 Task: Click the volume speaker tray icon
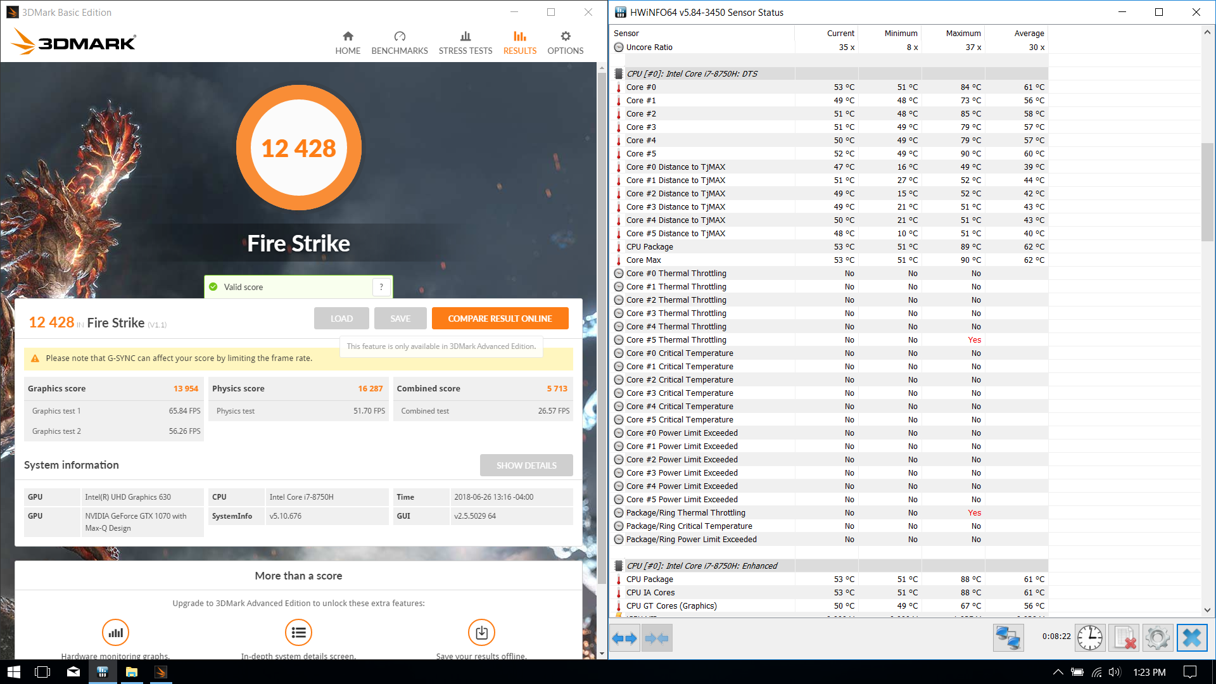1115,672
